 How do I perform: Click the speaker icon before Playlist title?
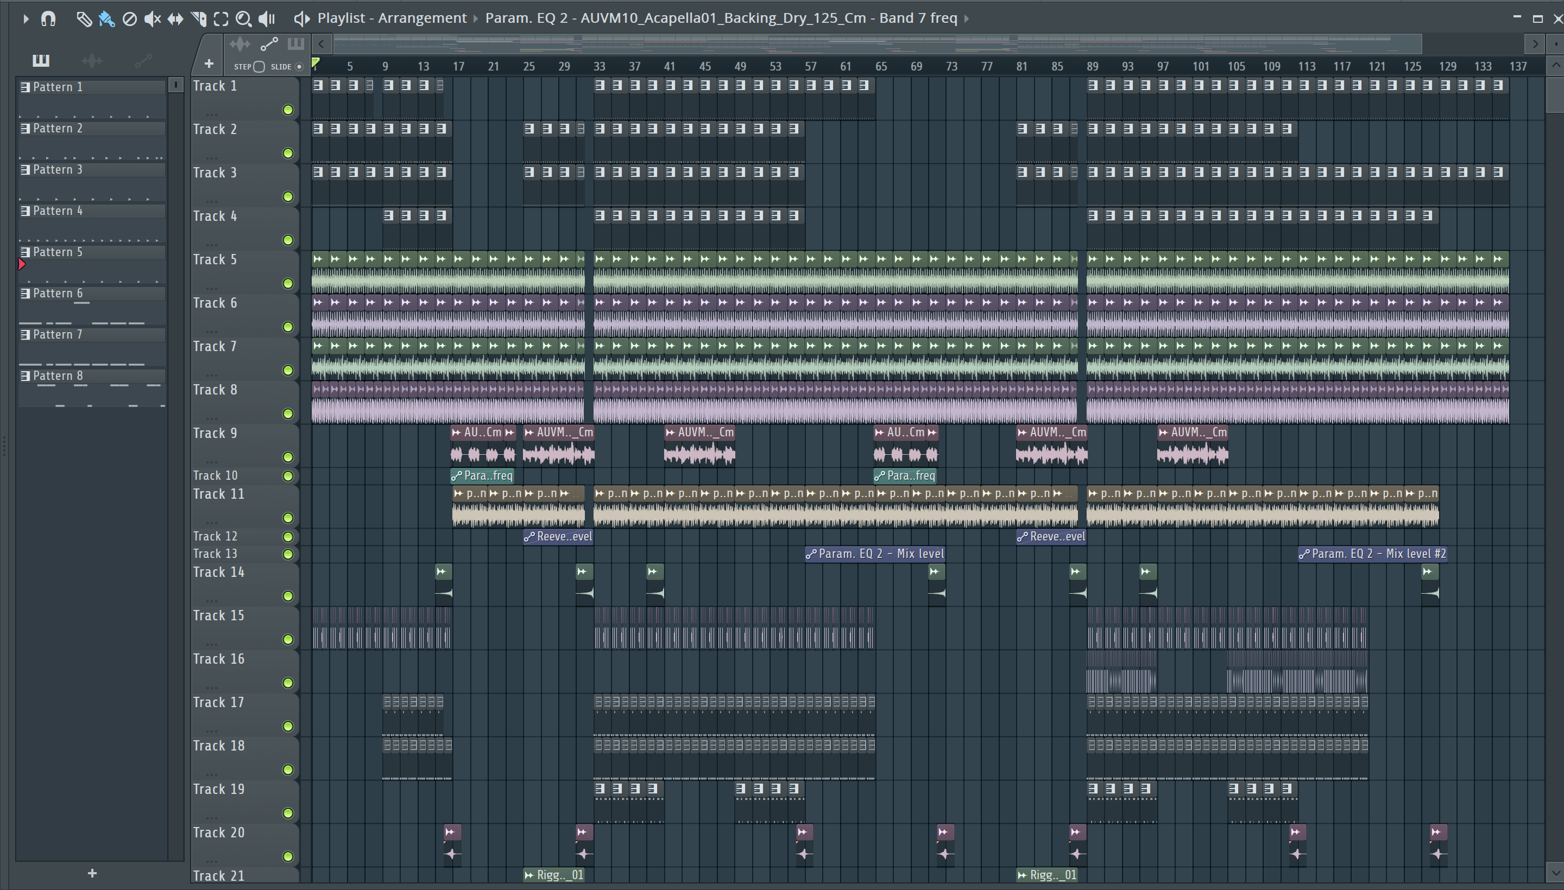pos(301,18)
